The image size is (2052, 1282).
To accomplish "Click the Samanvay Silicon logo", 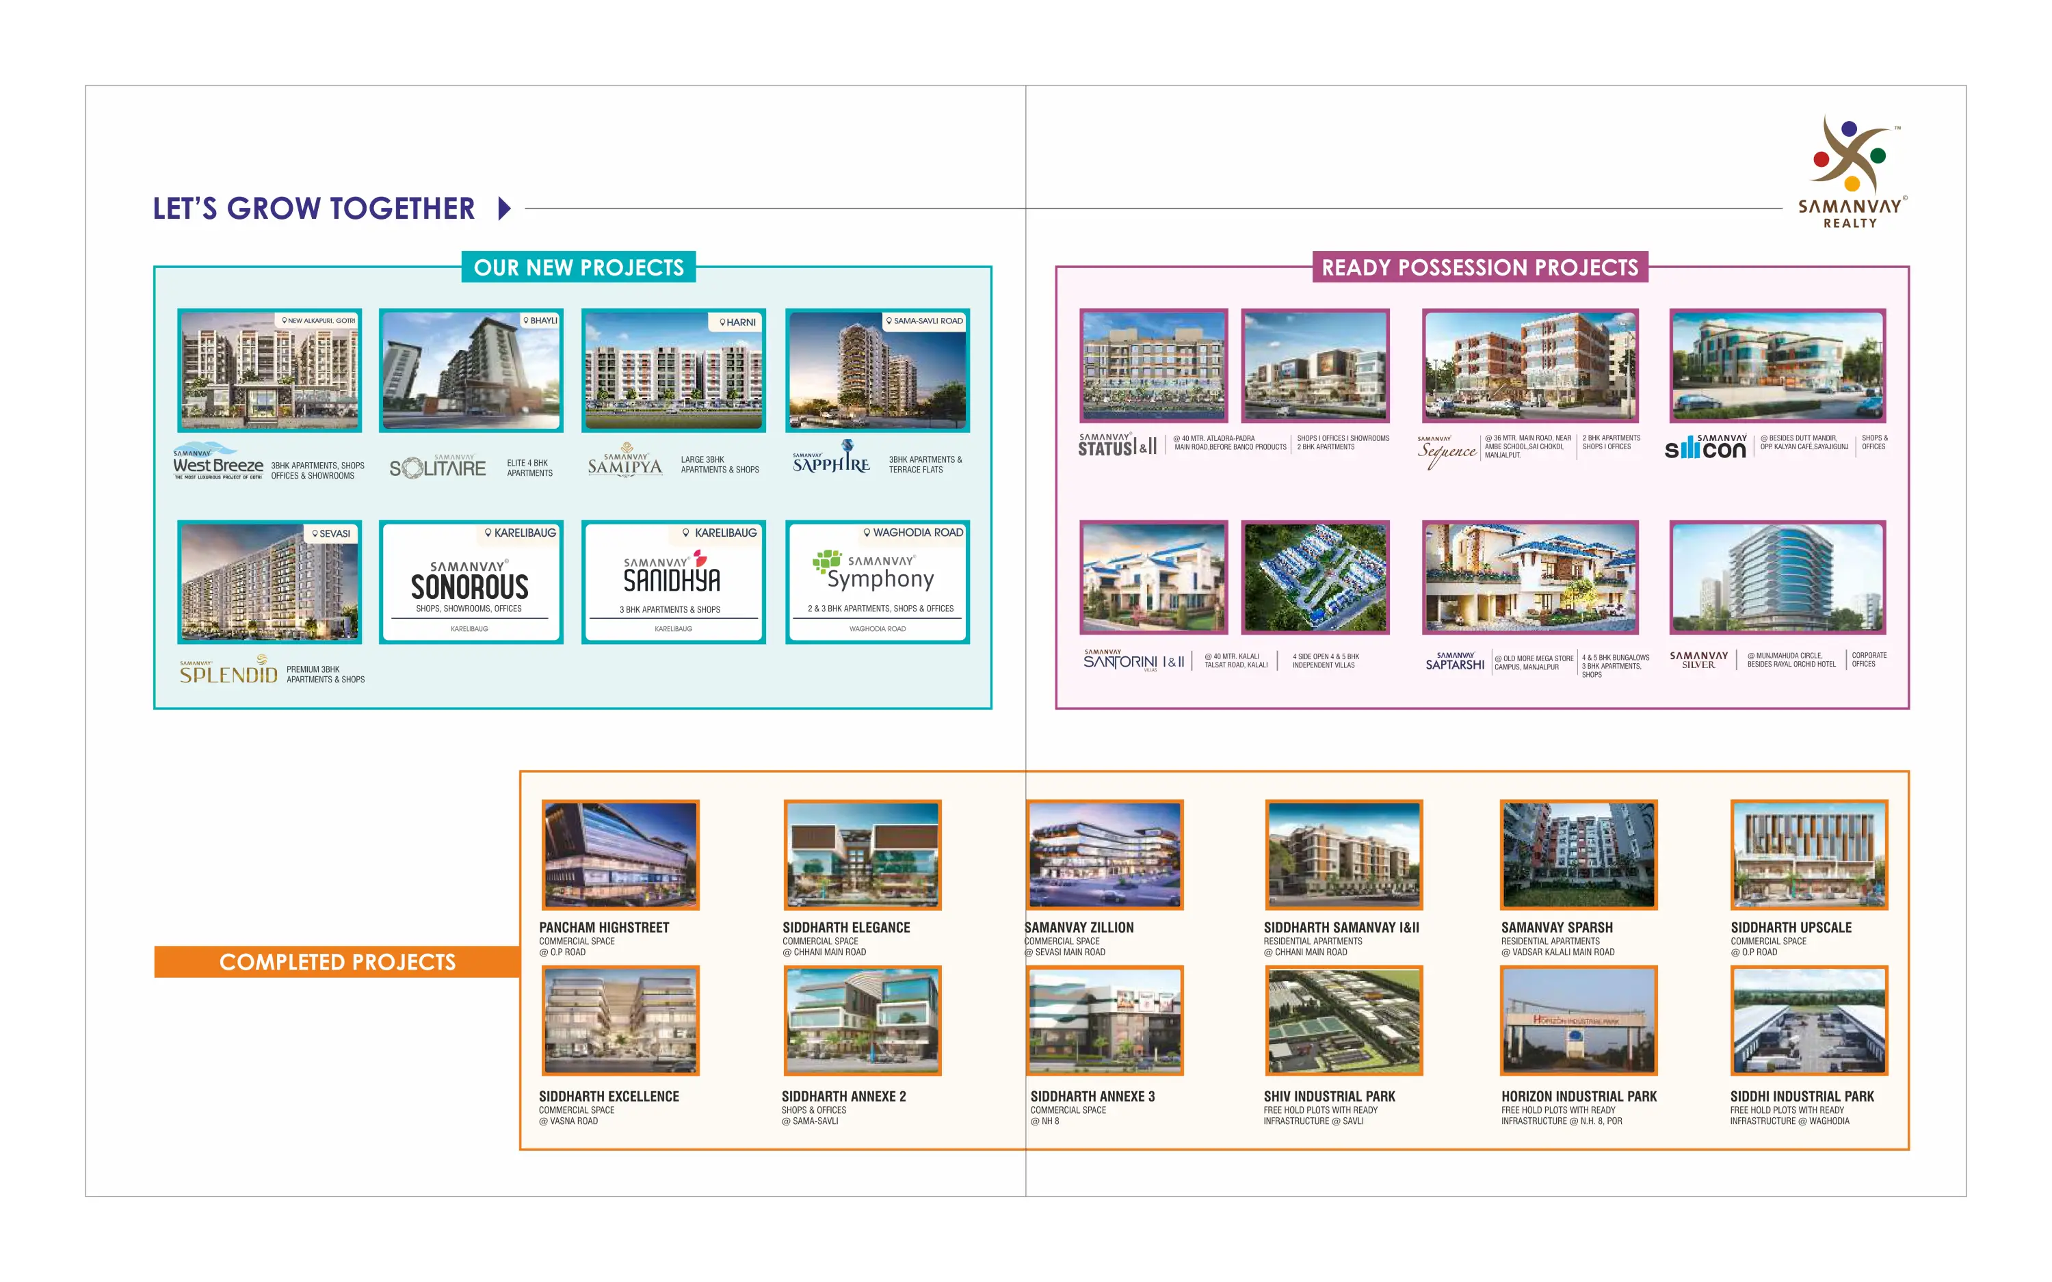I will 1705,447.
